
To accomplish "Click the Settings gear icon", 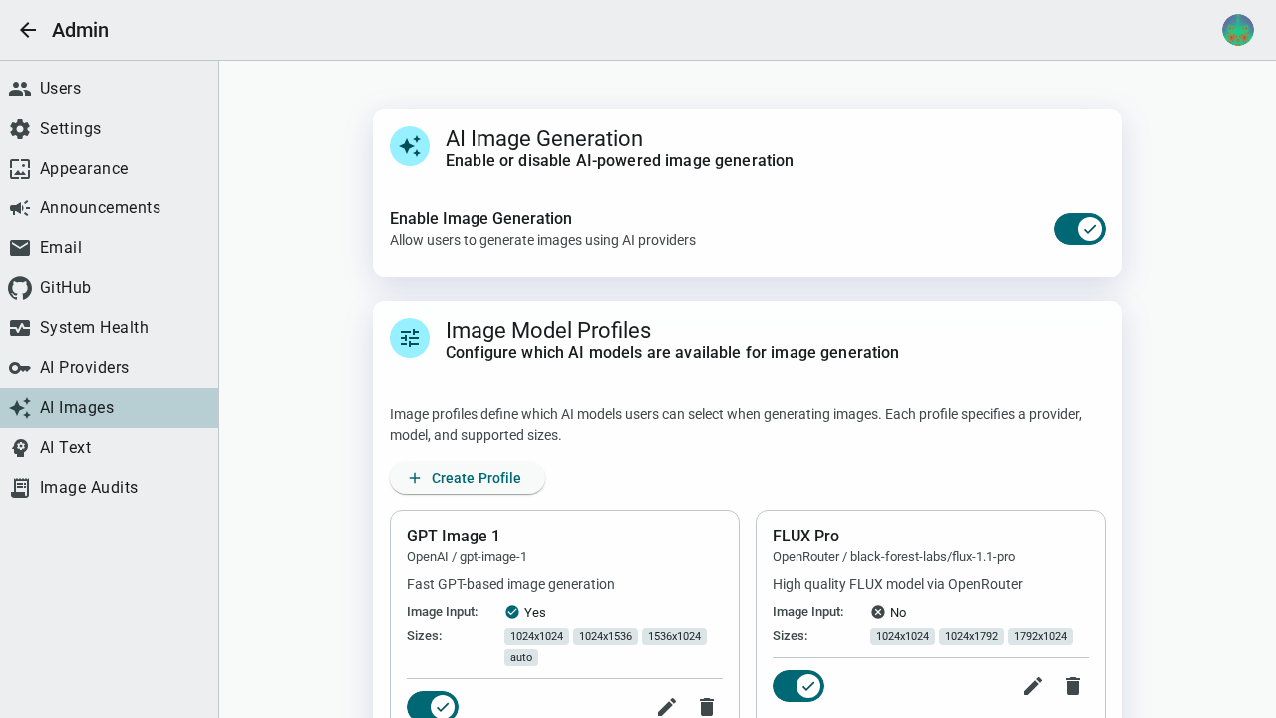I will (x=20, y=129).
